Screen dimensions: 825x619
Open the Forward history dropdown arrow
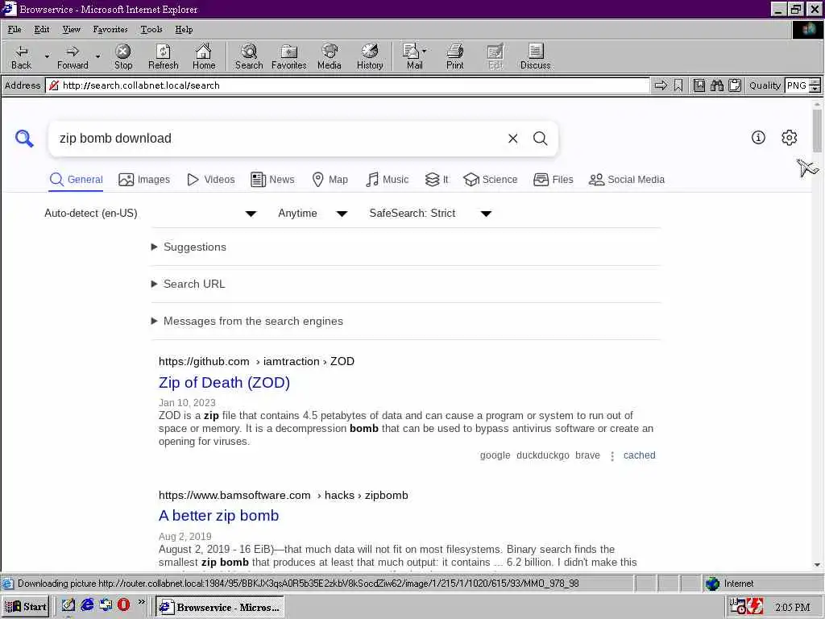pos(97,57)
